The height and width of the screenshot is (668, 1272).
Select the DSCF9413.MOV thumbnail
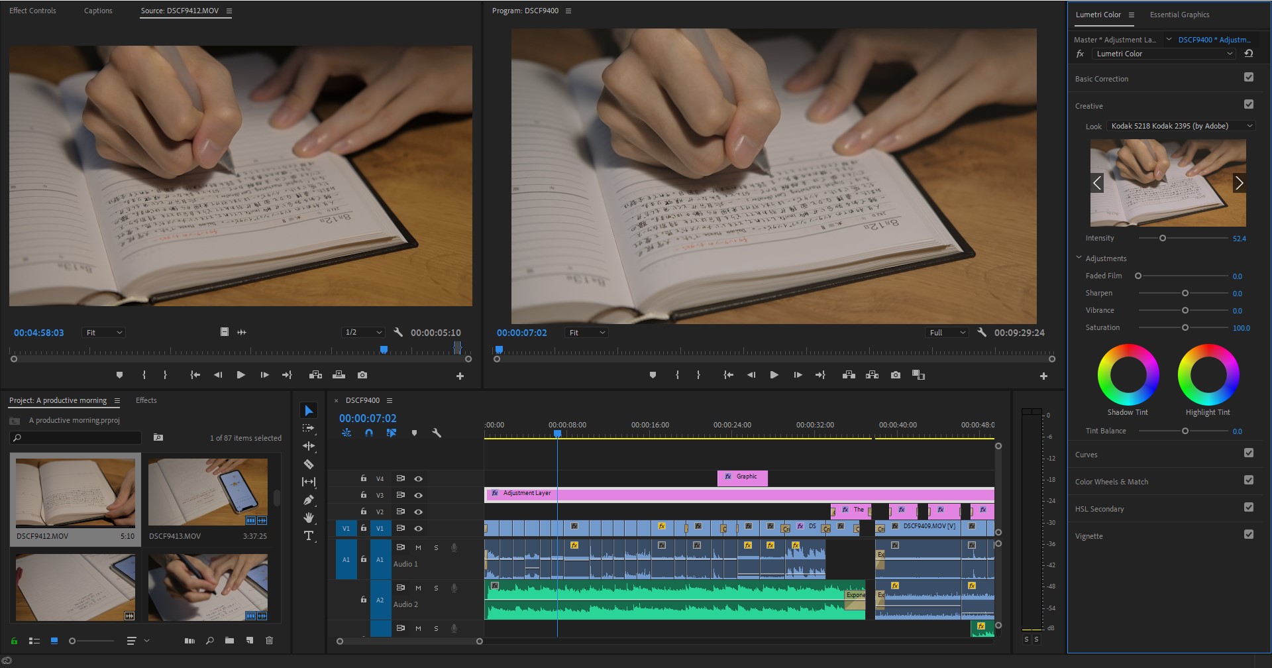[208, 492]
